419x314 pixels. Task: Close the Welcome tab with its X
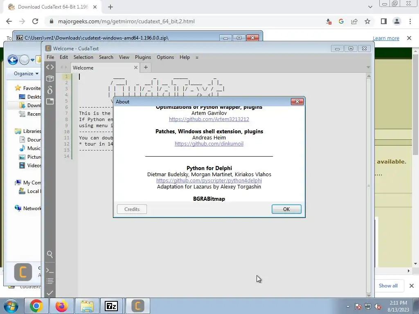[136, 67]
